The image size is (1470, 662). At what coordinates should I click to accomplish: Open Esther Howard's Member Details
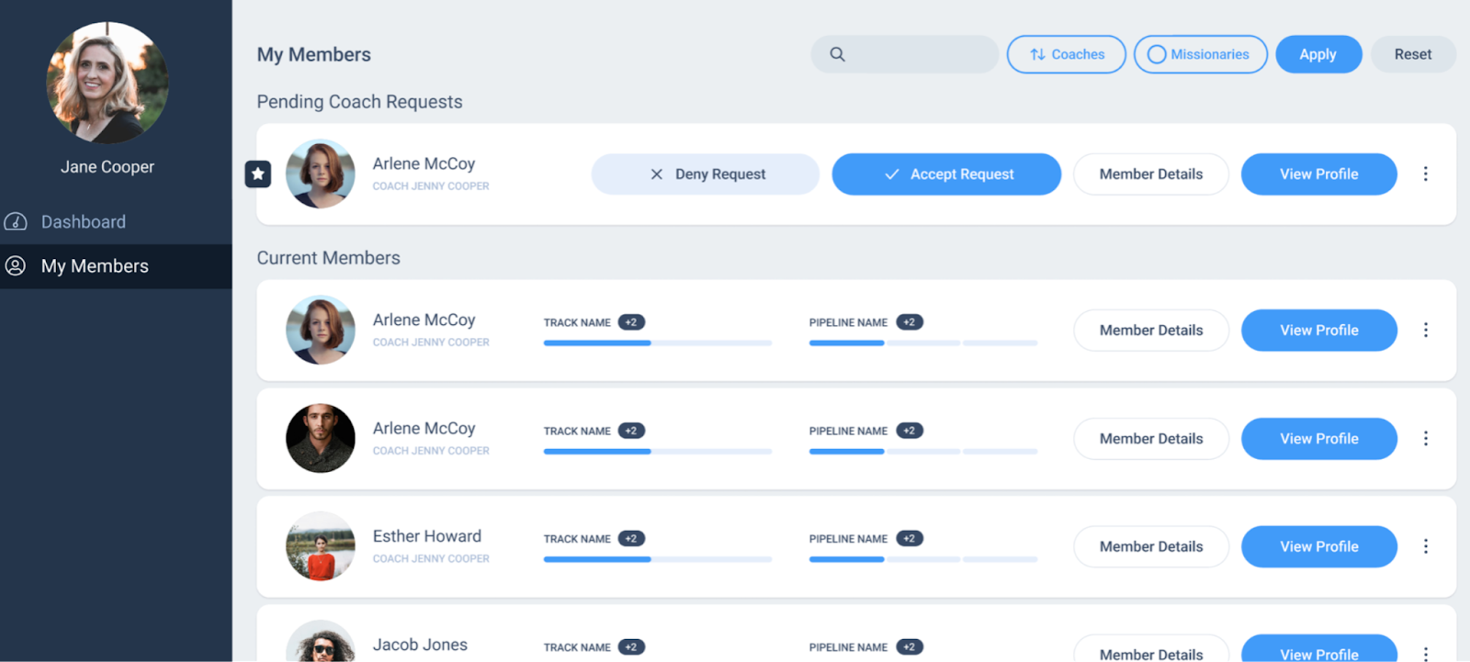click(x=1151, y=547)
